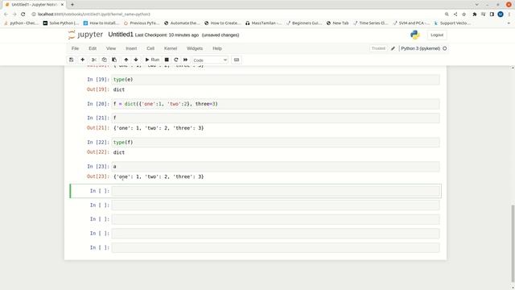Close the Untitled1 Jupyter tab
515x290 pixels.
click(x=62, y=5)
